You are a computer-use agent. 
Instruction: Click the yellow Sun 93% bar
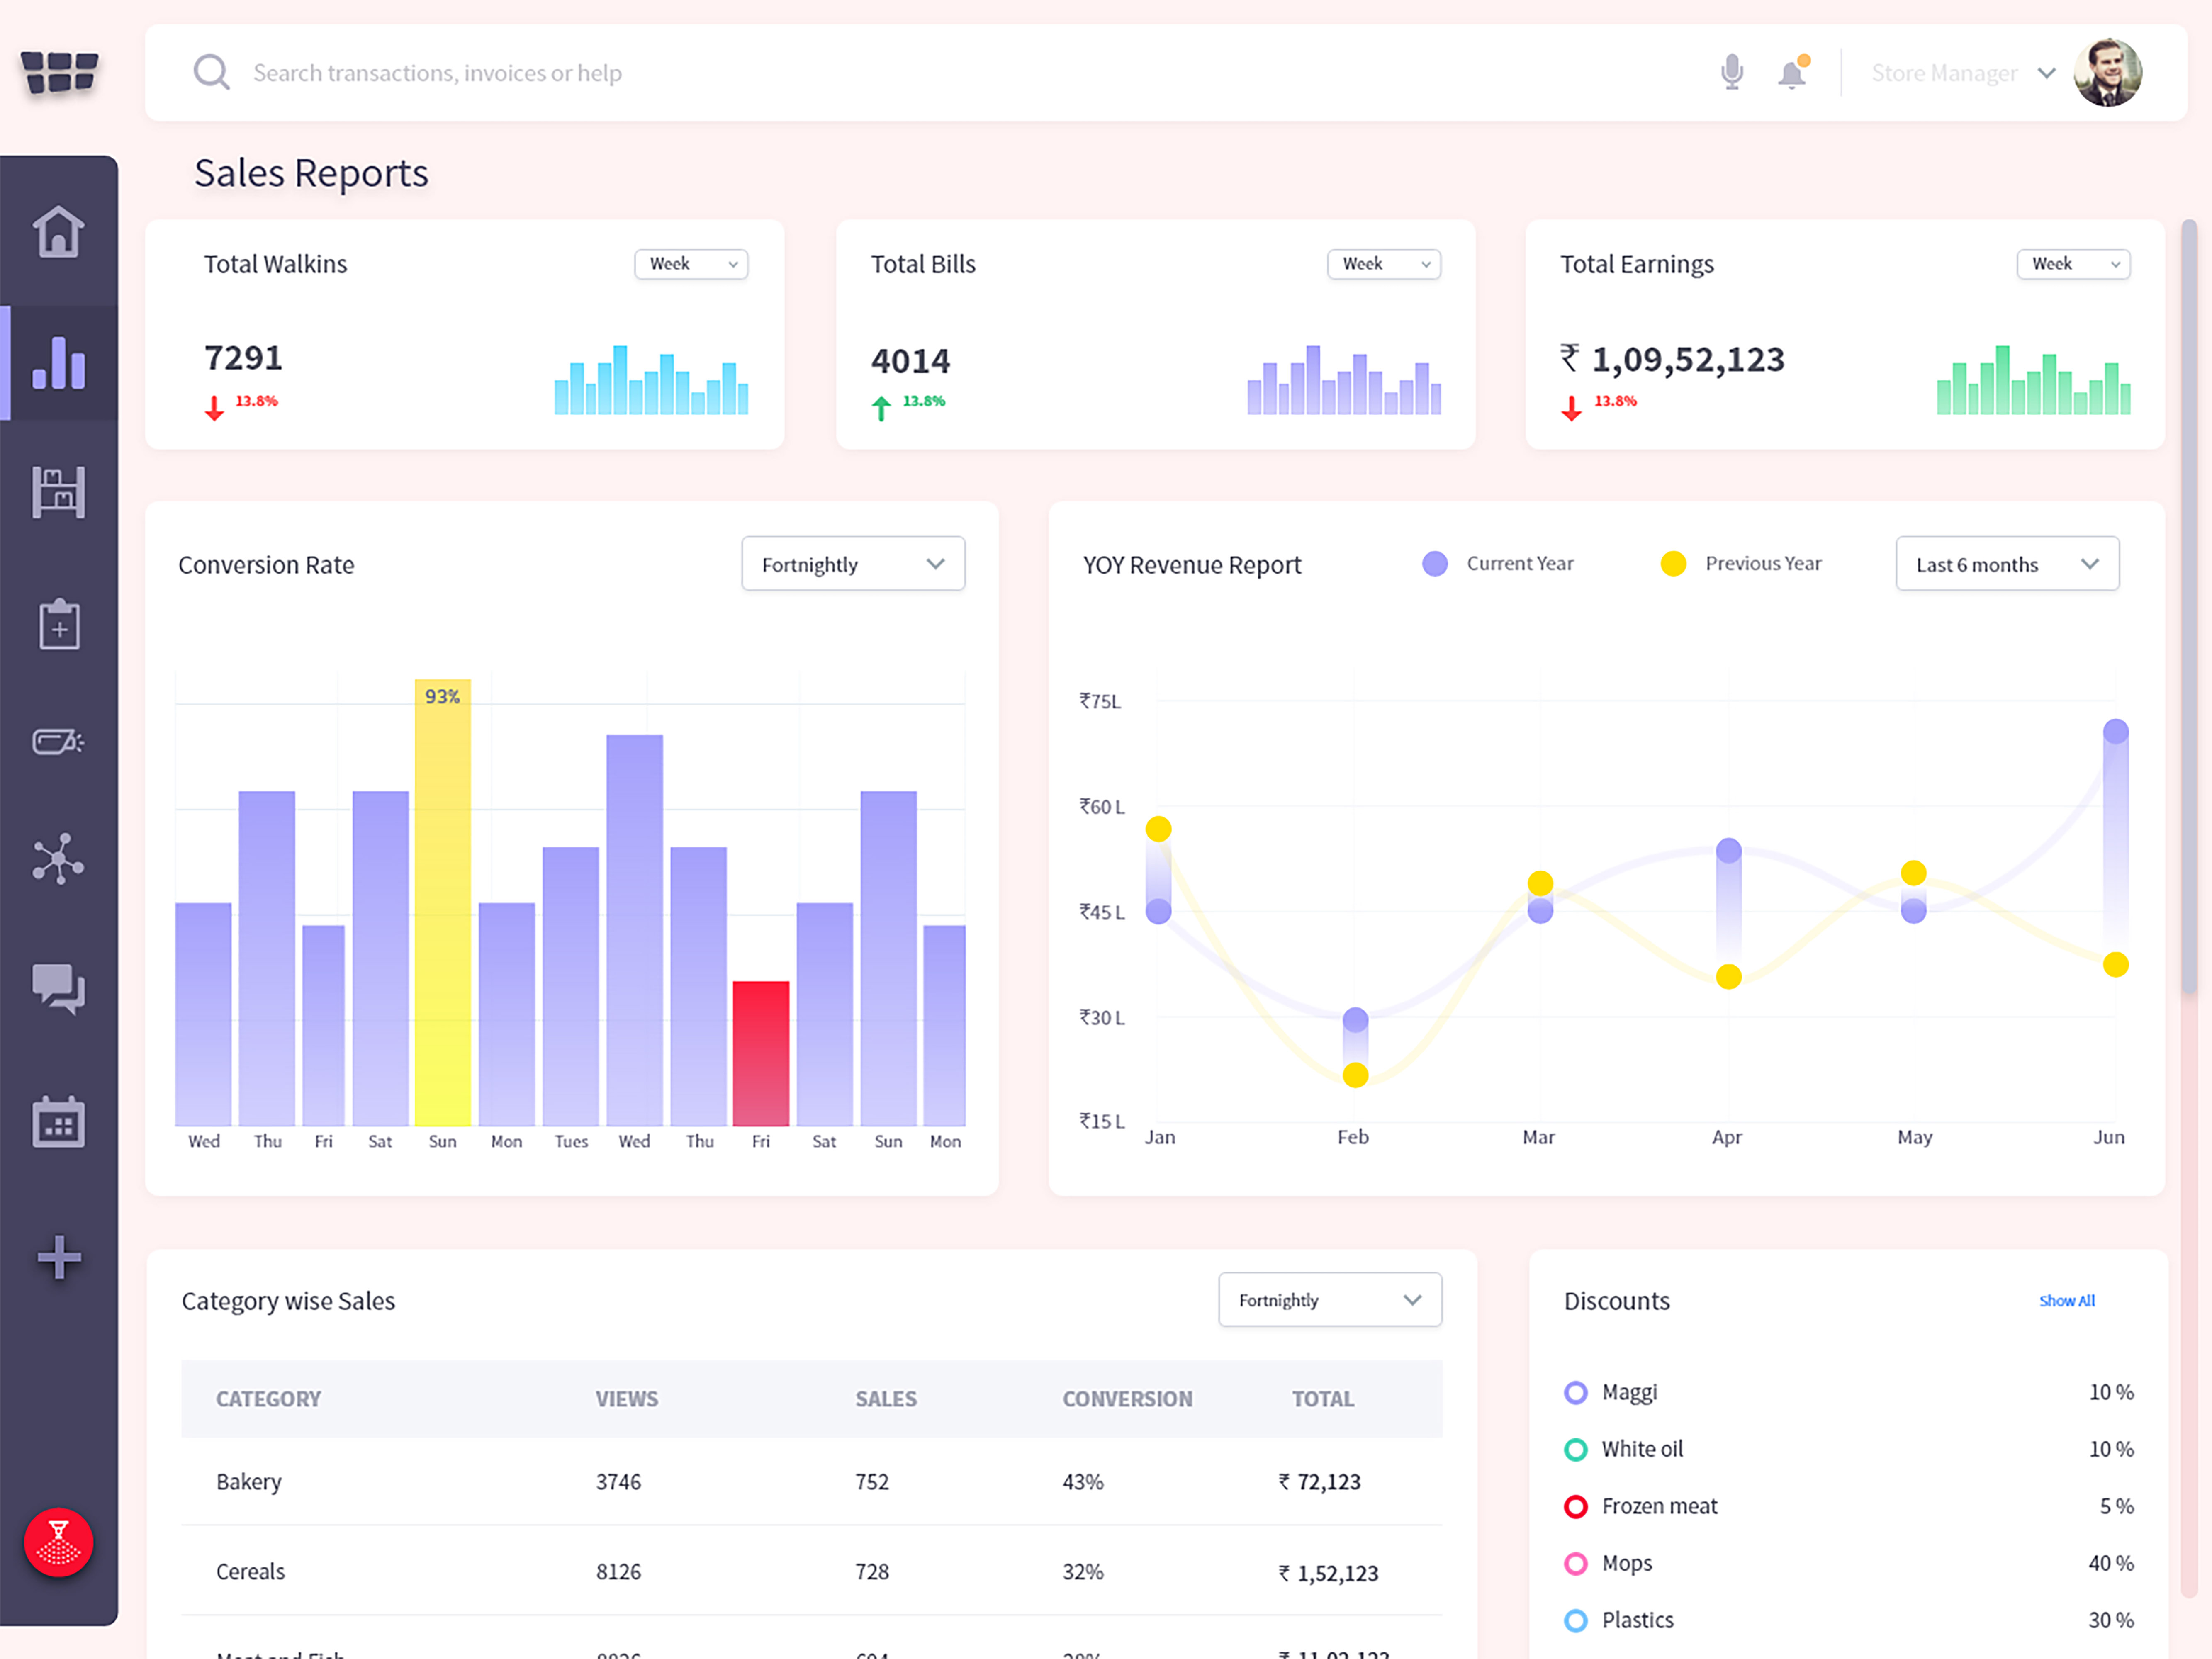tap(443, 903)
